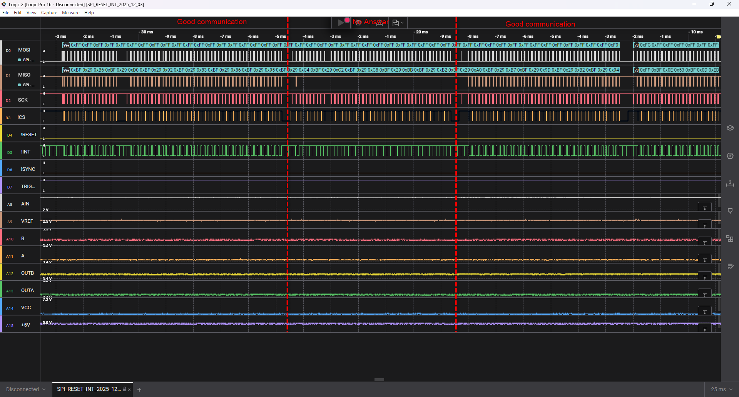Select the OUTB analog channel label
This screenshot has height=397, width=739.
coord(27,273)
